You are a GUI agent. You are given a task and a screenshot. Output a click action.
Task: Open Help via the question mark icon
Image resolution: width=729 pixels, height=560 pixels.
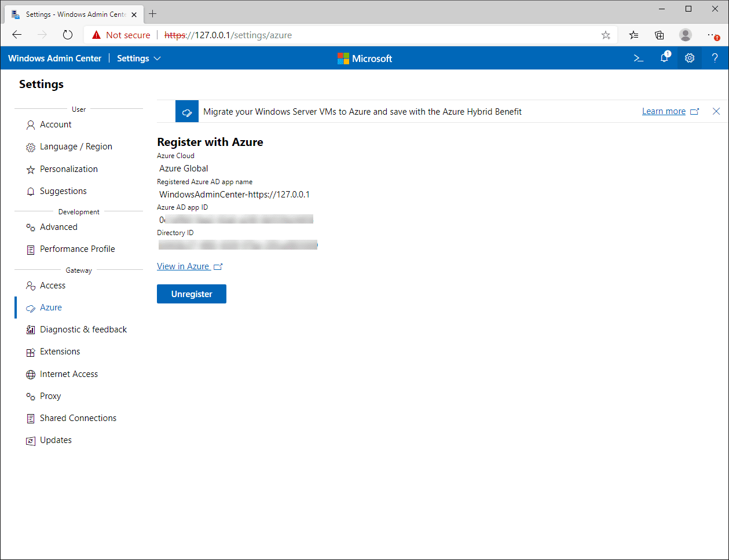coord(715,58)
